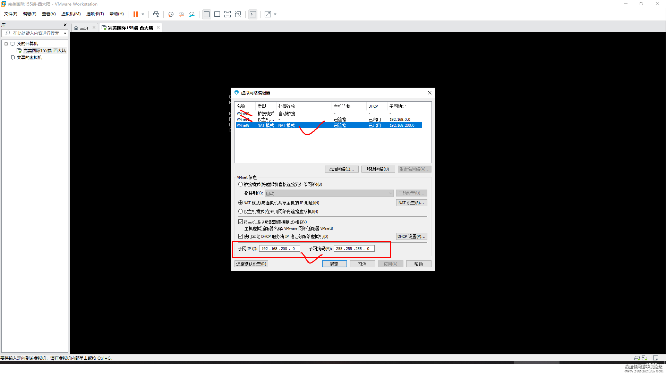Toggle the console view icon
Viewport: 666px width, 376px height.
click(253, 14)
